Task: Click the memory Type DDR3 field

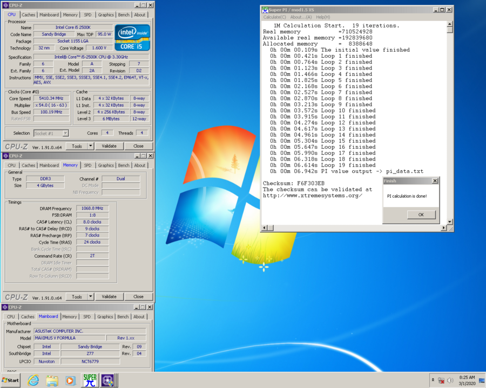Action: pos(45,178)
